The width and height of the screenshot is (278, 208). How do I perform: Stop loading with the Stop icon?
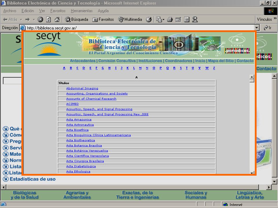click(40, 19)
